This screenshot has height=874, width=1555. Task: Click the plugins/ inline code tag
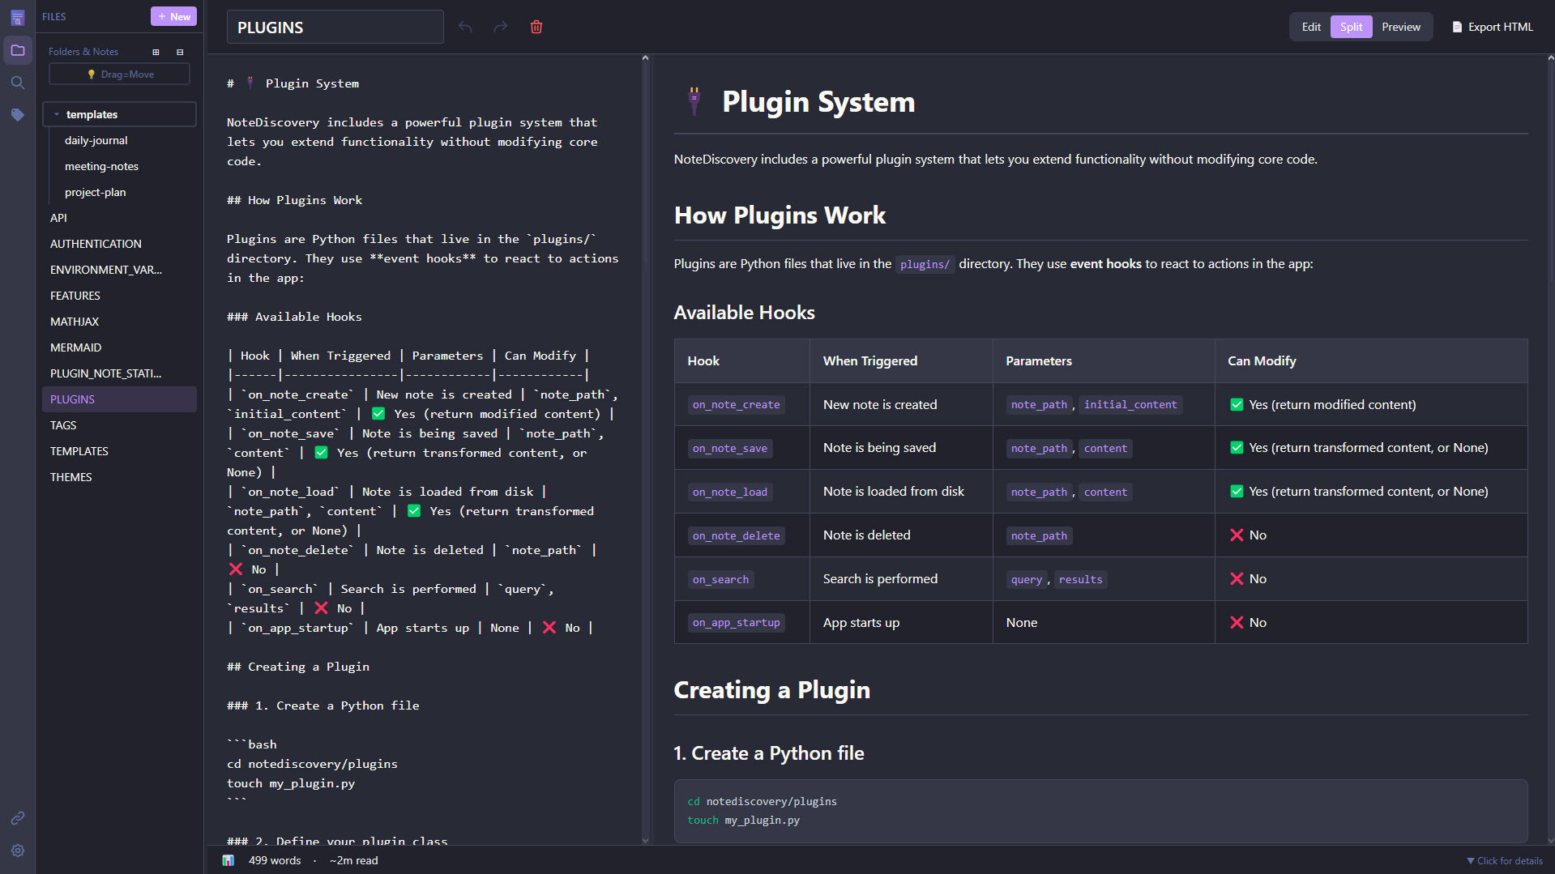point(925,265)
